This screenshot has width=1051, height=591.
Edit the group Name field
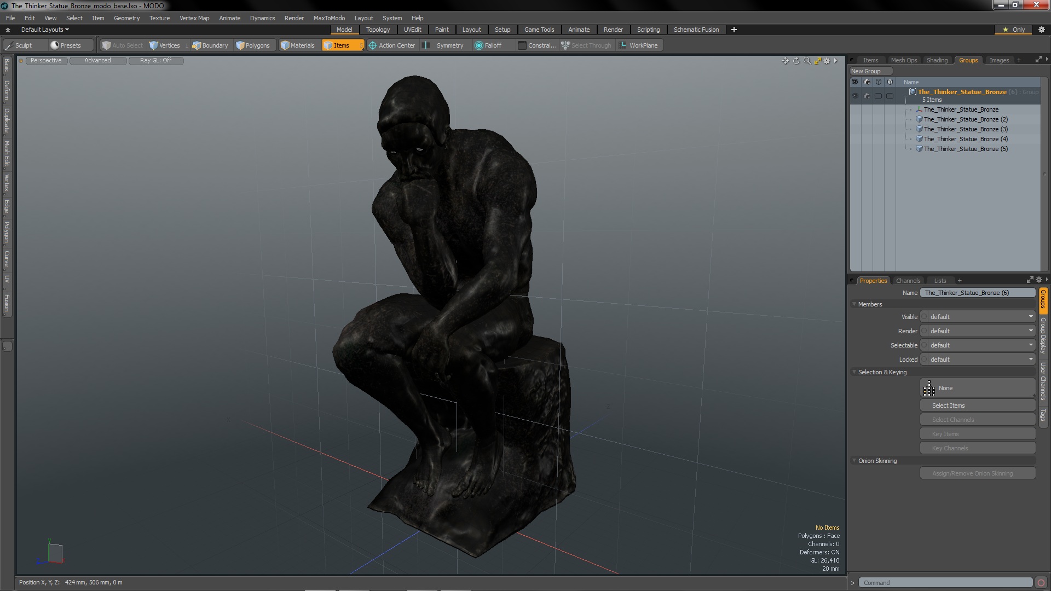pyautogui.click(x=978, y=293)
